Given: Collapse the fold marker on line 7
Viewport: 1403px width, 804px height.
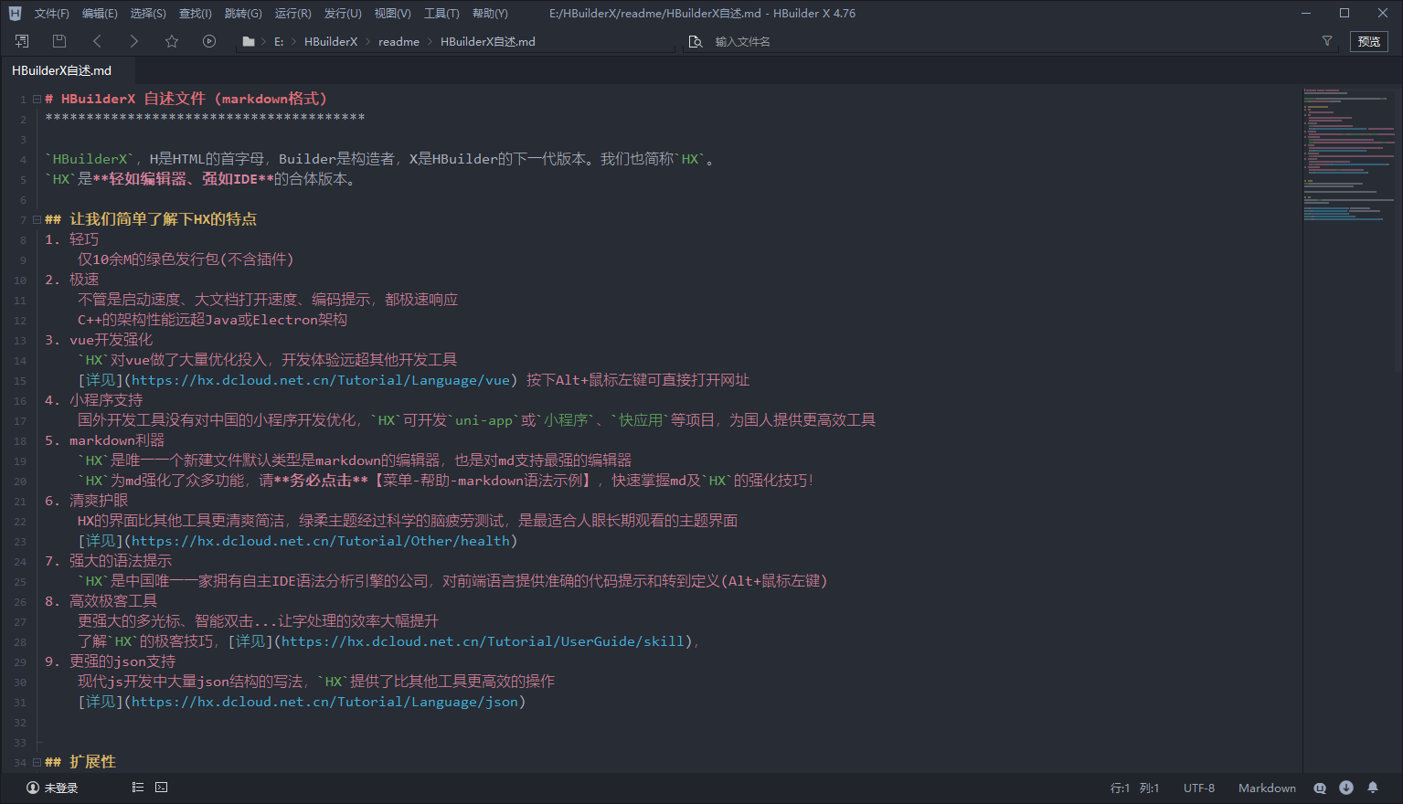Looking at the screenshot, I should tap(37, 219).
